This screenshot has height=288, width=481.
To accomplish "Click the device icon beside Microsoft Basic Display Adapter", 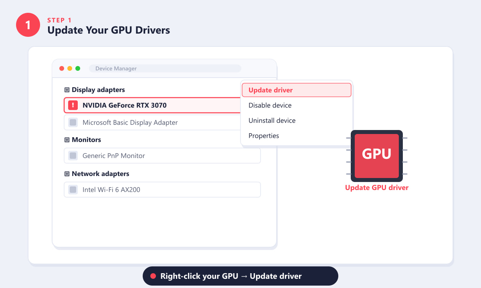I will [x=73, y=122].
